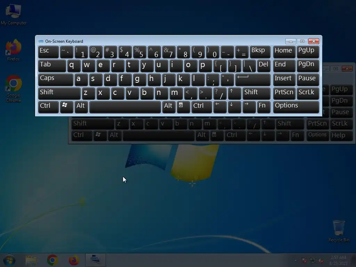Viewport: 356px width, 267px height.
Task: Click the PgUp key in front keyboard
Action: pyautogui.click(x=308, y=52)
